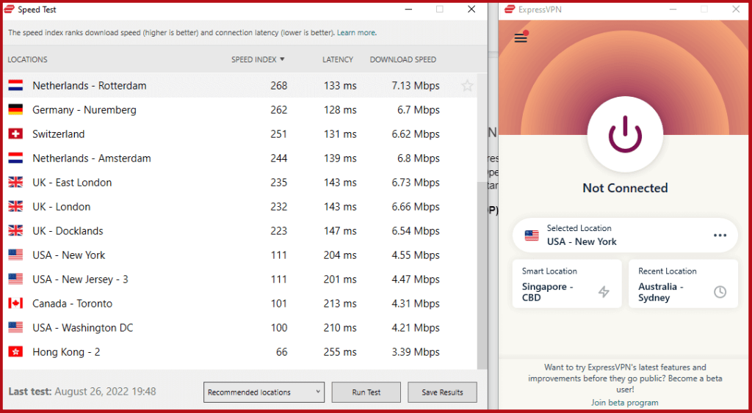Viewport: 752px width, 413px height.
Task: Select the Hong Kong - 2 row
Action: (x=240, y=352)
